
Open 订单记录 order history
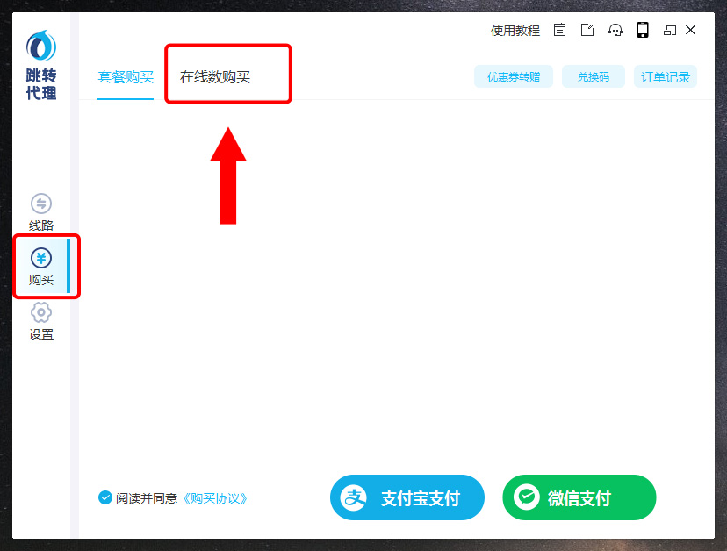(666, 76)
